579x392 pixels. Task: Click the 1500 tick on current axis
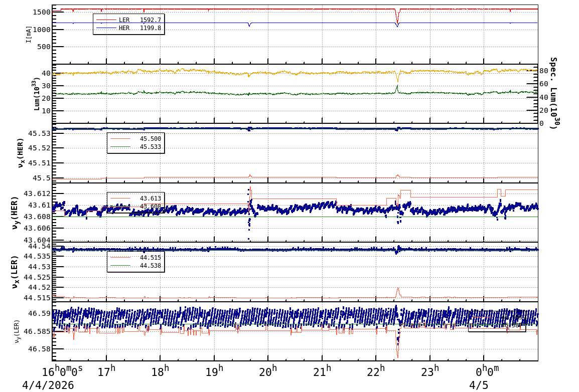[x=42, y=12]
